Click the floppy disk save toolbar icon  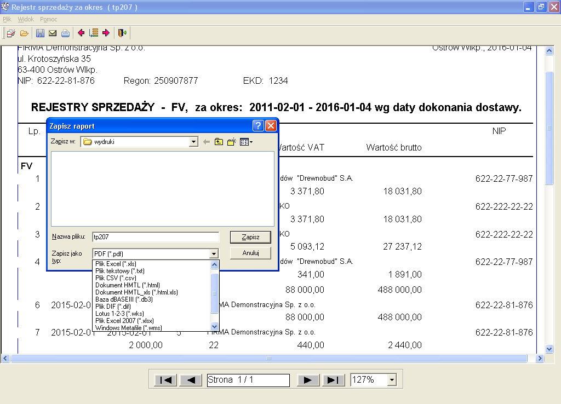click(x=40, y=33)
